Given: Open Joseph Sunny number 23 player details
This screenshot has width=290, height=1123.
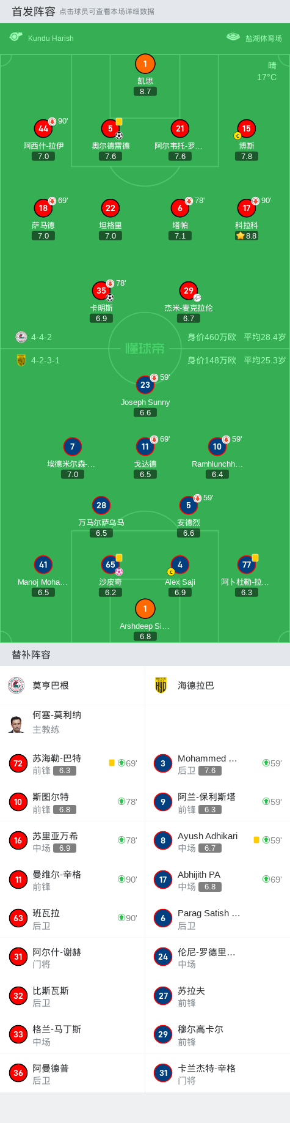Looking at the screenshot, I should coord(145,385).
